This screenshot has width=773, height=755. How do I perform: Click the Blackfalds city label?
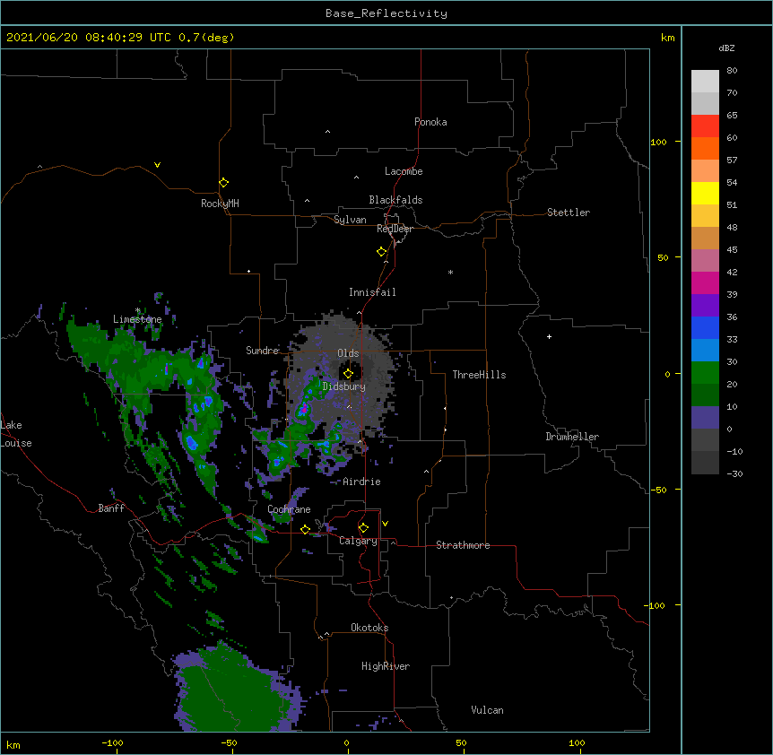click(395, 200)
